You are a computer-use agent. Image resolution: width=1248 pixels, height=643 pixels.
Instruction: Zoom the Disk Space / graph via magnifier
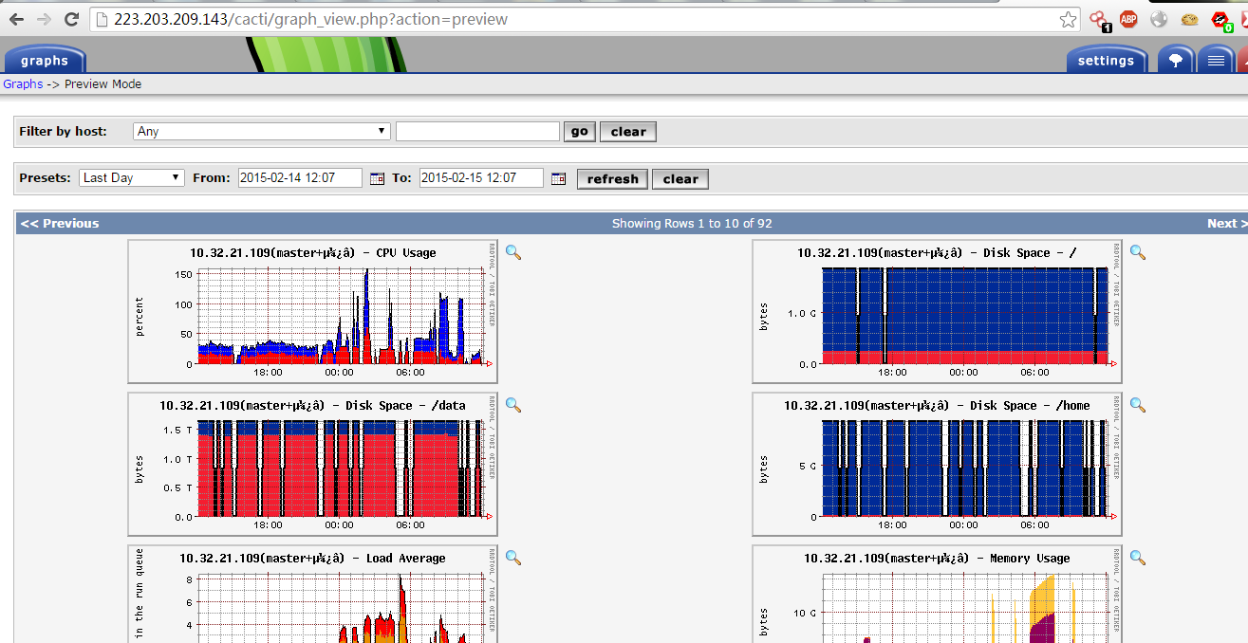point(1138,252)
